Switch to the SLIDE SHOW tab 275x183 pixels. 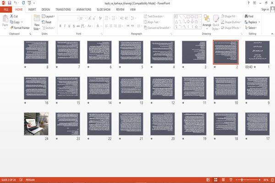pyautogui.click(x=104, y=10)
